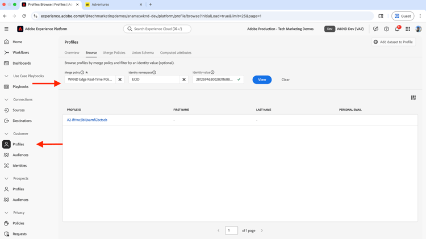The image size is (426, 239).
Task: Click the feedback chat icon in header
Action: point(376,29)
